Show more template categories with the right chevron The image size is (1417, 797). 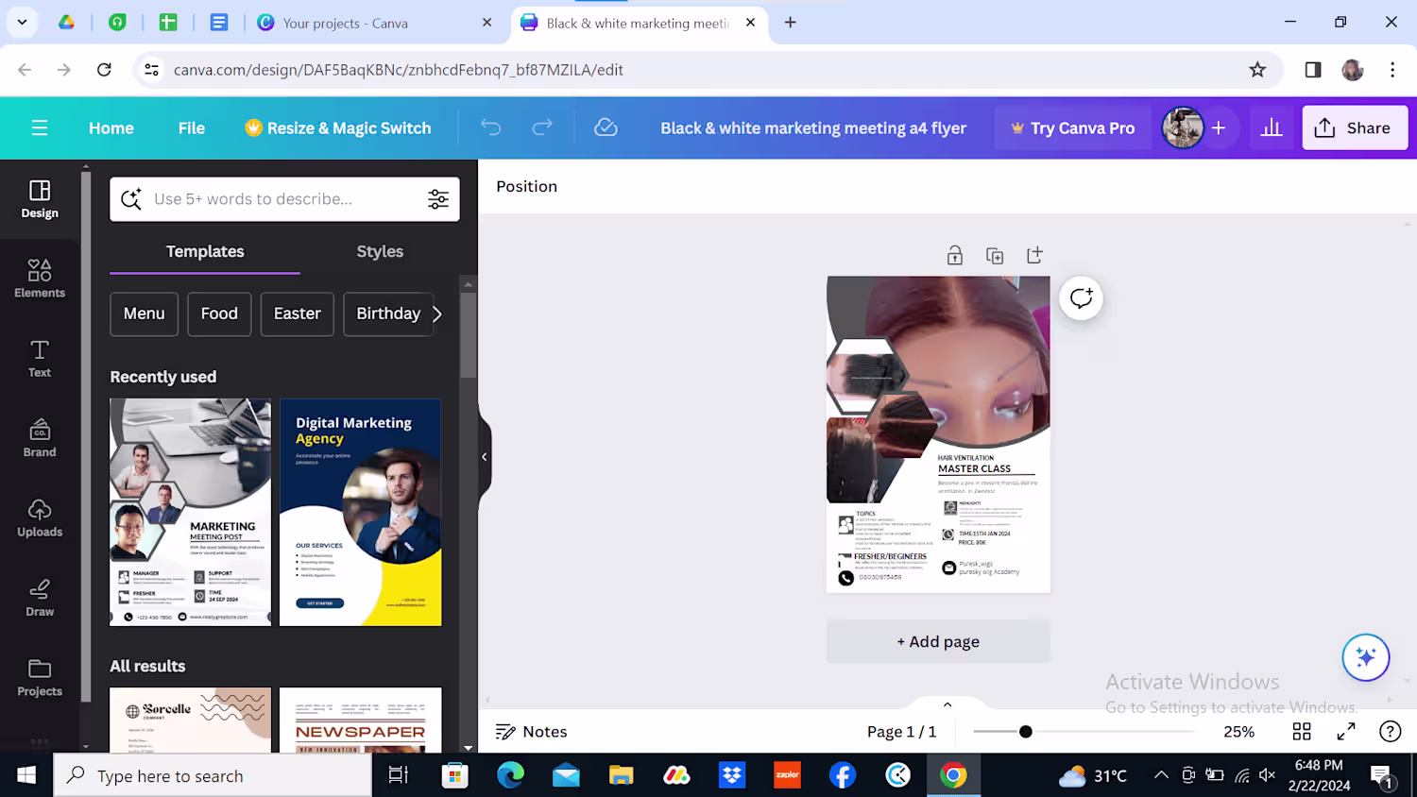pyautogui.click(x=436, y=314)
